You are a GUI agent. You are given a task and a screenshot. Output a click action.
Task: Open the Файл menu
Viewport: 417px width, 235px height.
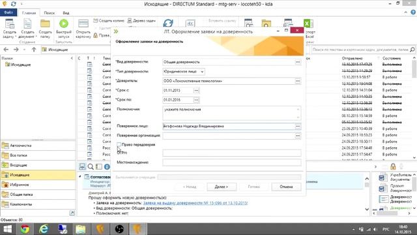click(x=8, y=12)
